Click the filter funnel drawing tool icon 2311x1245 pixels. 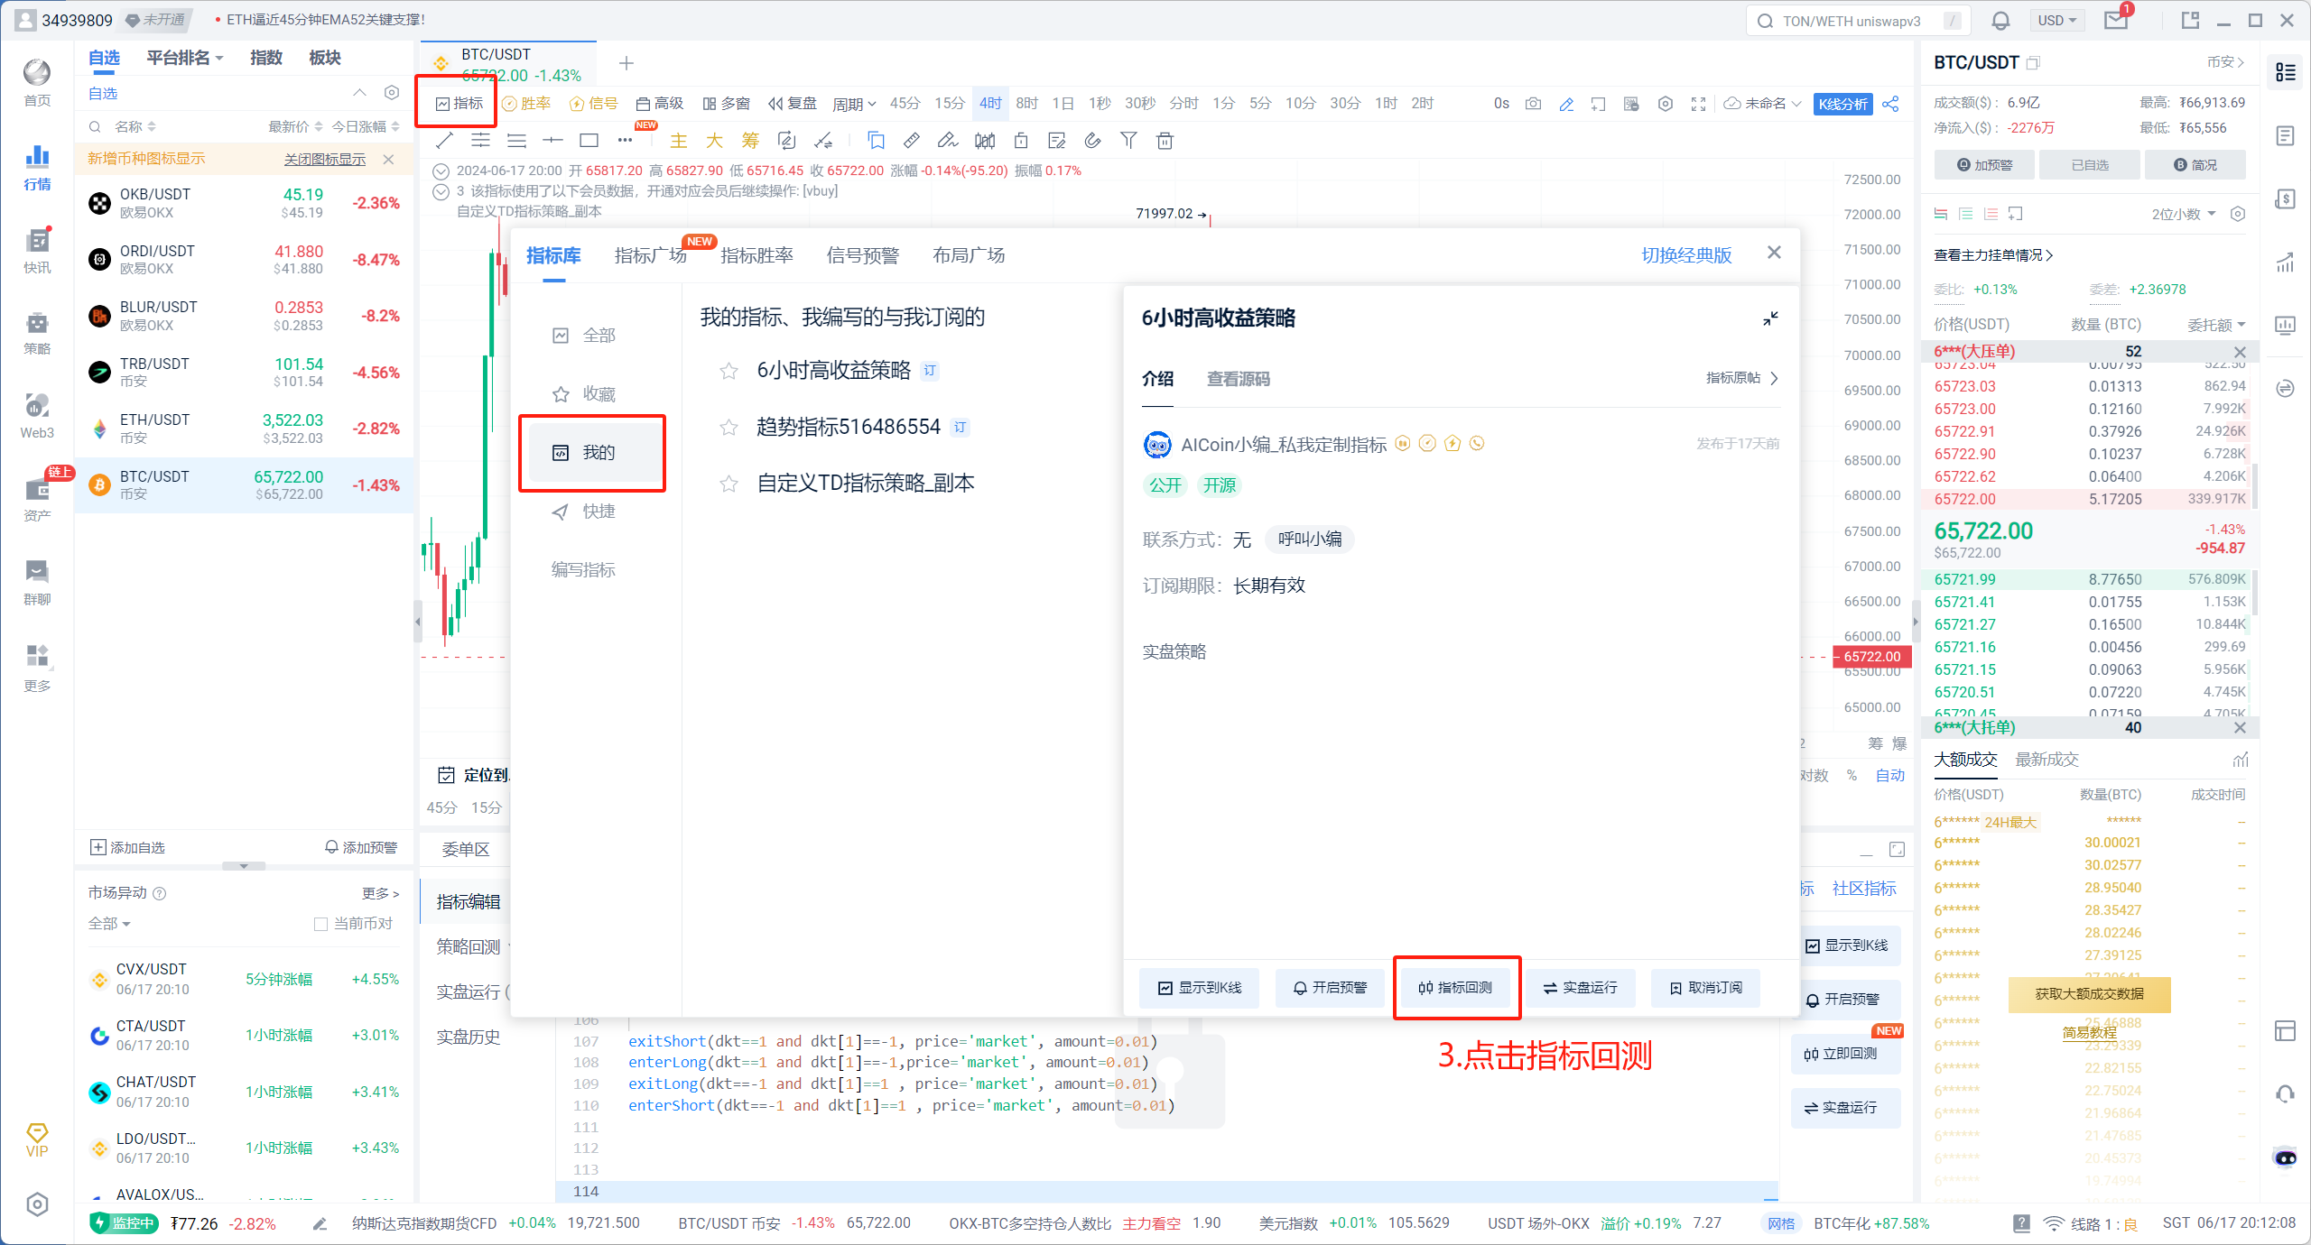pos(1128,140)
